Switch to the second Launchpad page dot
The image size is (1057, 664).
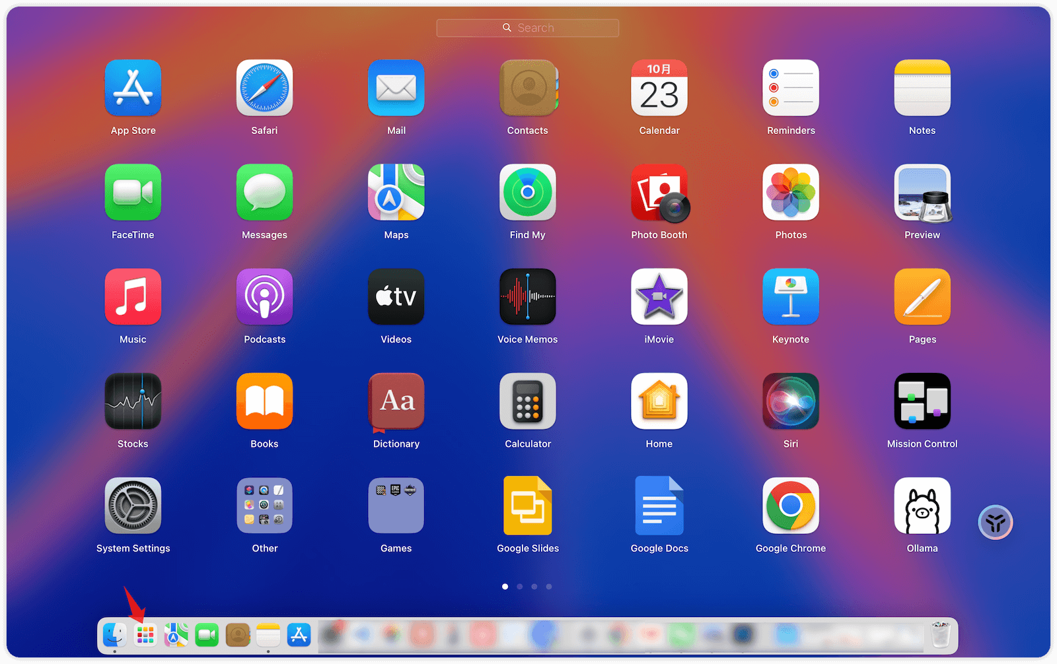point(520,586)
